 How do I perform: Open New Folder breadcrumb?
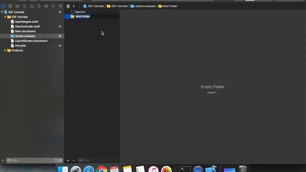point(168,6)
